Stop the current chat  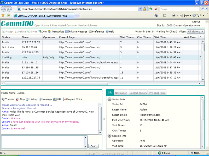20,99
